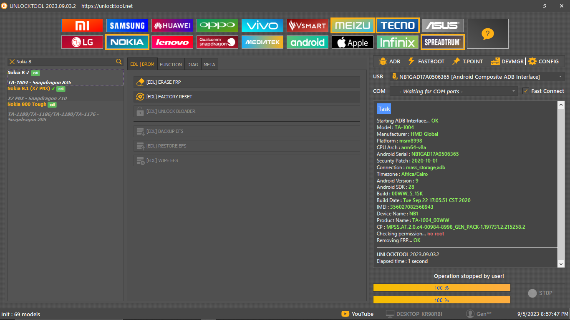The image size is (570, 320).
Task: Open FASTBOOT tools
Action: (x=426, y=61)
